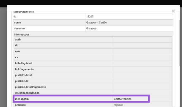Click the mensagem field label

(22, 99)
